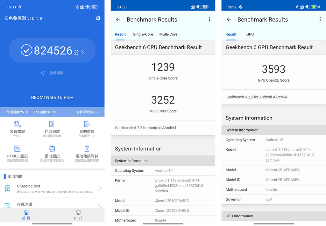The image size is (326, 226).
Task: Select the 存儲測試 storage test icon
Action: coord(52,124)
